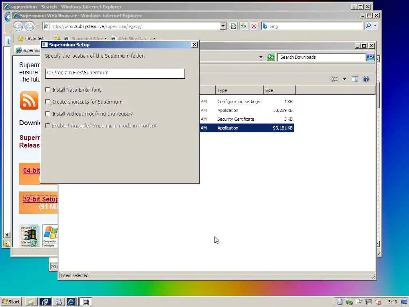This screenshot has height=307, width=409.
Task: Select the Security Certificate 3 KB file
Action: [246, 119]
